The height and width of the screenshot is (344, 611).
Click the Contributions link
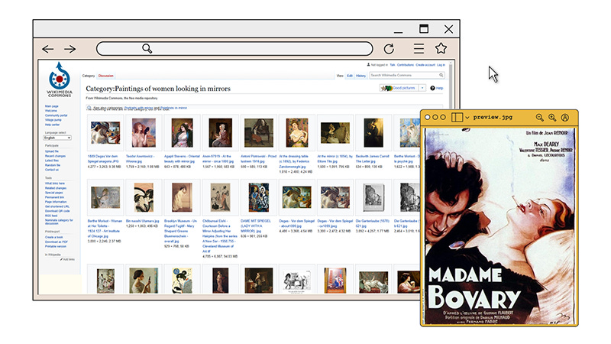pyautogui.click(x=406, y=65)
